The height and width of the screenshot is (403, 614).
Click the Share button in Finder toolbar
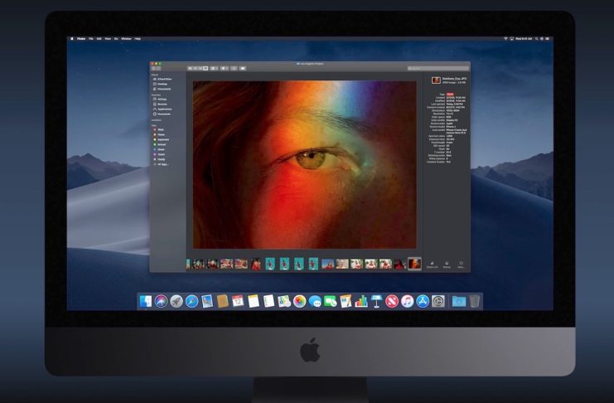pyautogui.click(x=234, y=68)
